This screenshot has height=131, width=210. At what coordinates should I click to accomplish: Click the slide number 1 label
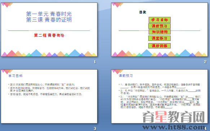pos(95,62)
